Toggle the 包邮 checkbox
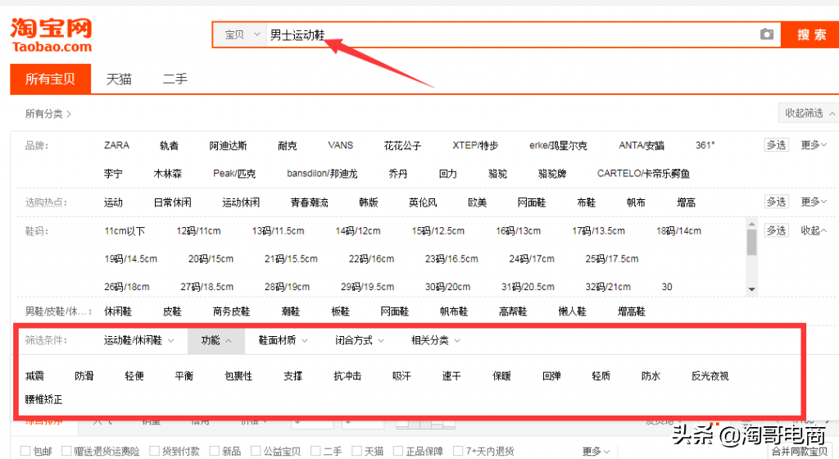This screenshot has height=459, width=839. click(x=25, y=451)
